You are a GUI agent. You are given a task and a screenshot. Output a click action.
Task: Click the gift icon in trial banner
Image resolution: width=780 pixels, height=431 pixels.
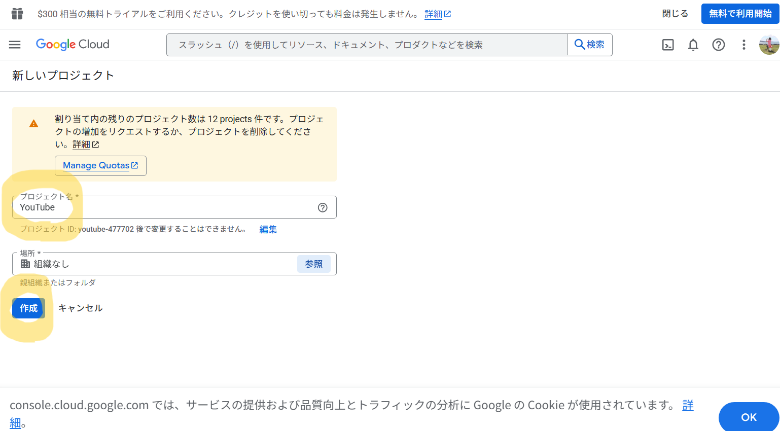(17, 14)
